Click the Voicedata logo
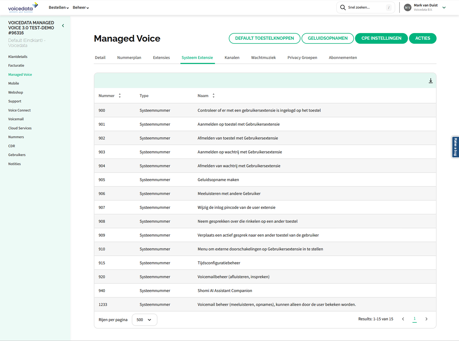 click(23, 8)
